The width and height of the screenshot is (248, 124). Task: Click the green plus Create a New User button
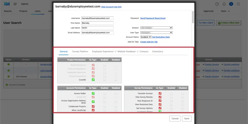coord(228,22)
